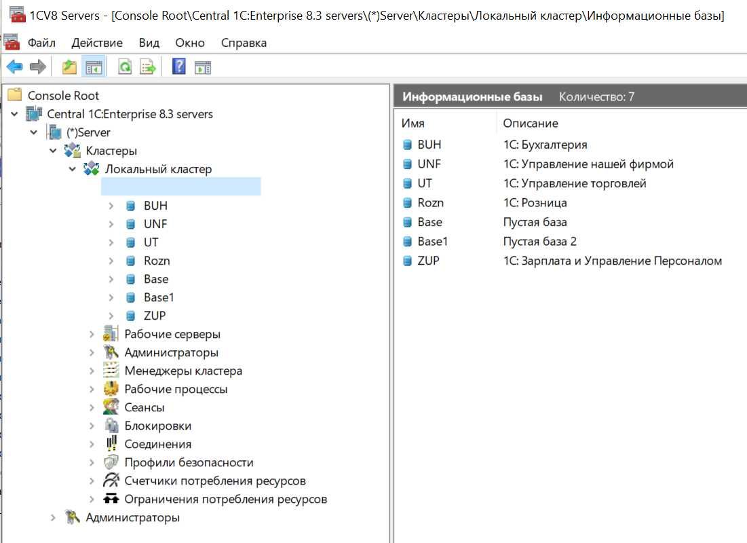Click the Base1 icon in the list pane

[x=407, y=242]
